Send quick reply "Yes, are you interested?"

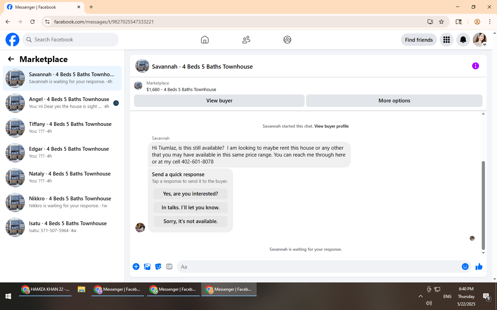pos(191,194)
